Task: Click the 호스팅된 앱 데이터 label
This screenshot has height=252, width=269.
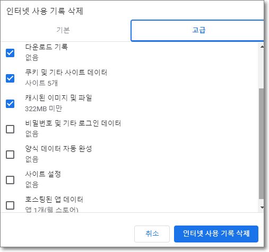Action: click(x=54, y=200)
